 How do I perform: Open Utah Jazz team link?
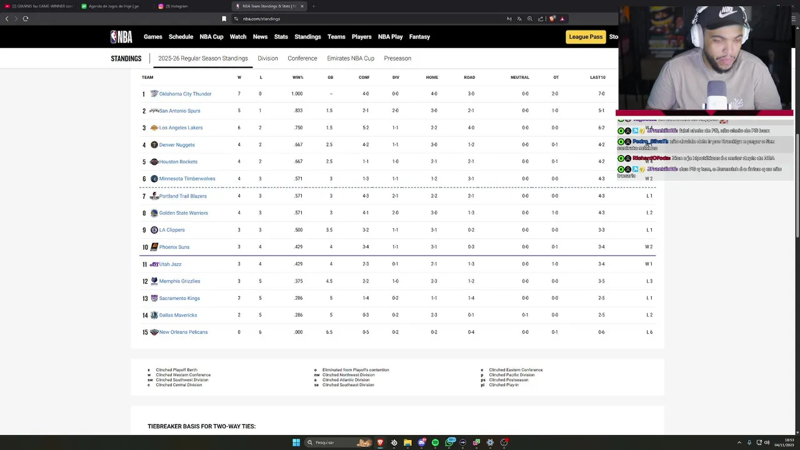(170, 264)
